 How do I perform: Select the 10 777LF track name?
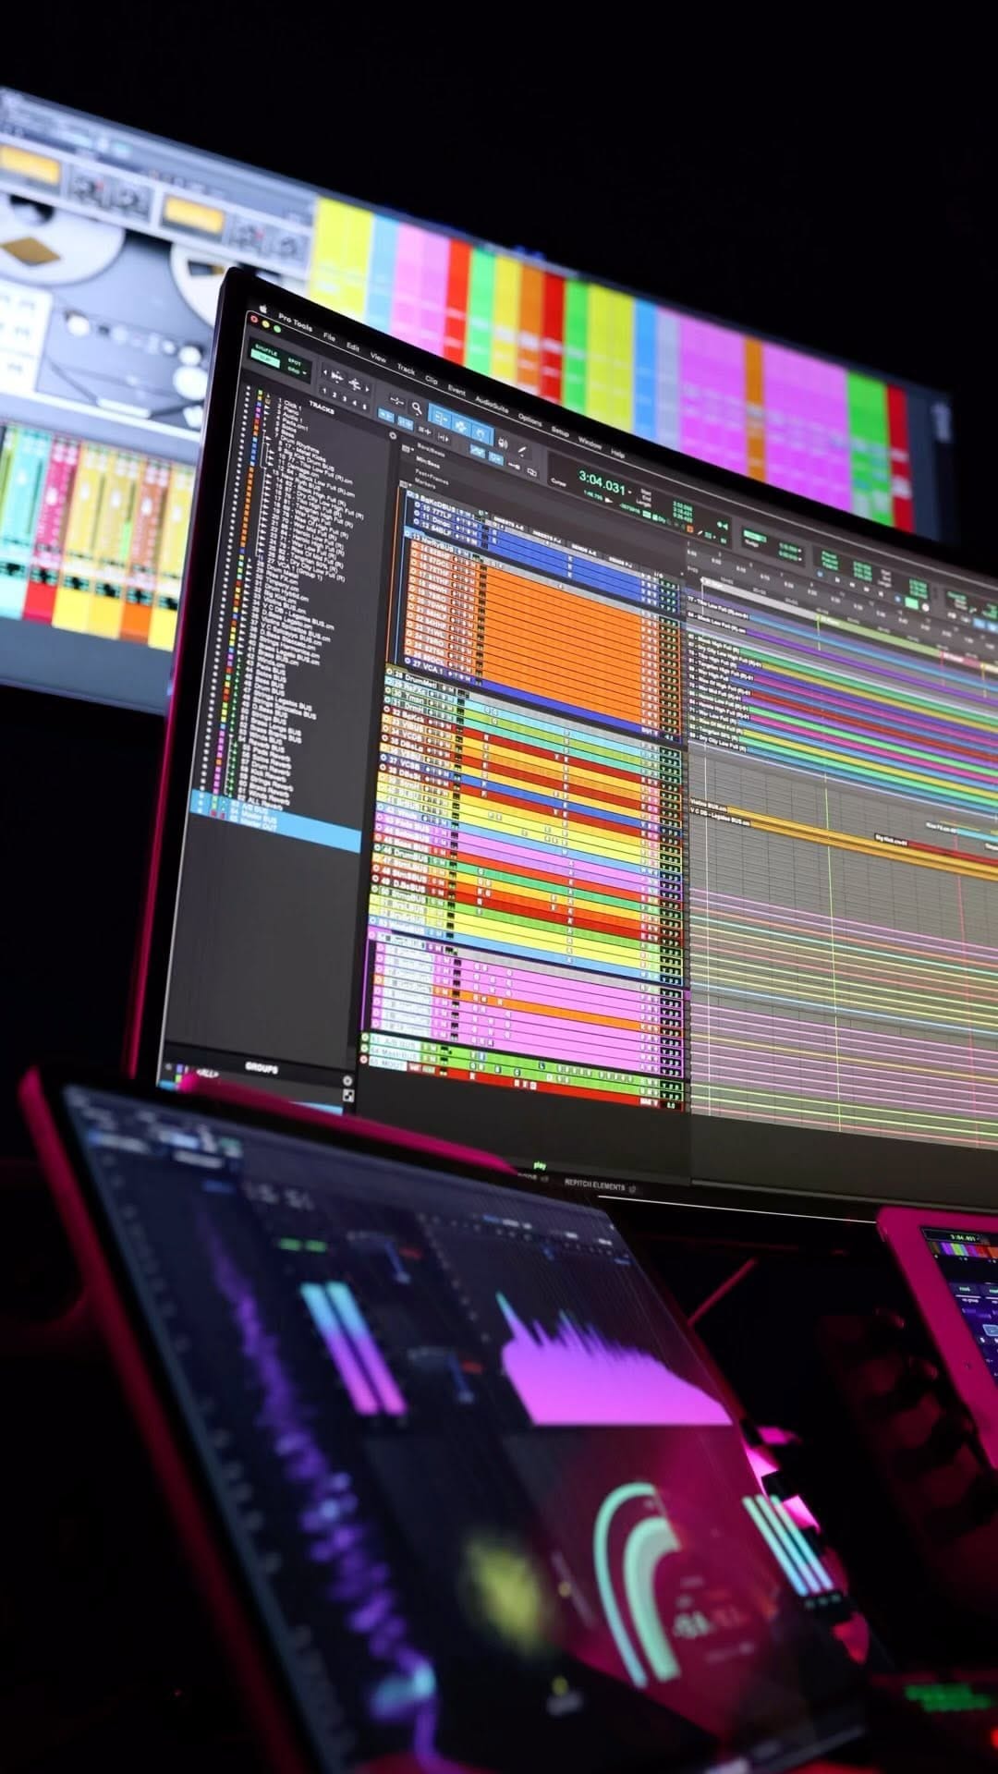438,511
